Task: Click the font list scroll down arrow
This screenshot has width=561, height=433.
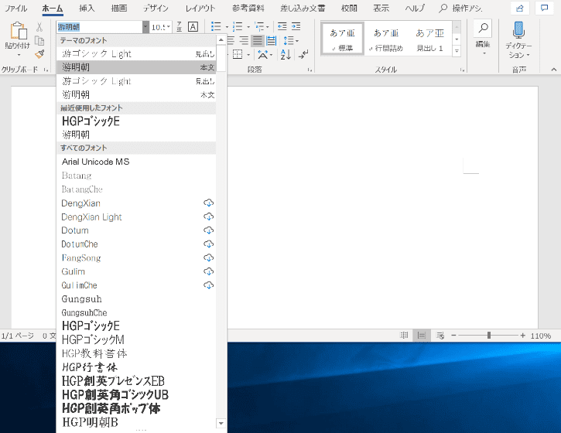Action: pyautogui.click(x=221, y=423)
